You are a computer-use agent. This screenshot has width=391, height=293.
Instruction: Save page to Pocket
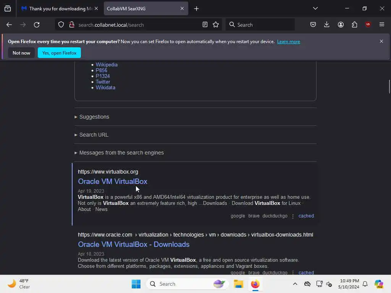[313, 25]
